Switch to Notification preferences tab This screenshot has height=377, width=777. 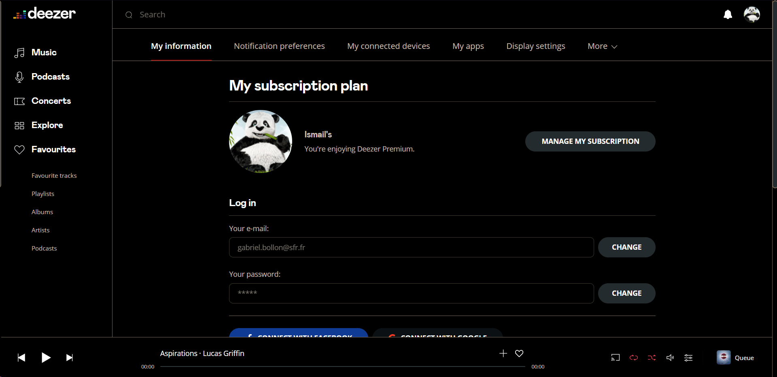click(x=279, y=46)
